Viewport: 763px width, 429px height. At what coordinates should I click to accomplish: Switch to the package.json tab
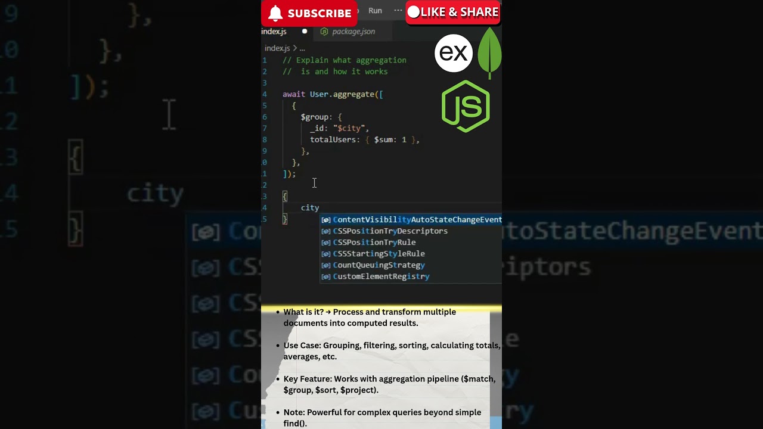(x=353, y=32)
